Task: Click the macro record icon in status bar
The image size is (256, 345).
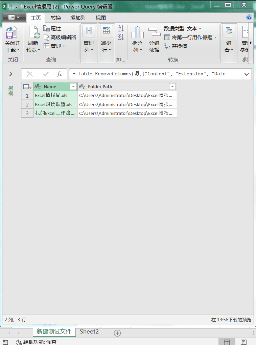Action: (x=5, y=342)
